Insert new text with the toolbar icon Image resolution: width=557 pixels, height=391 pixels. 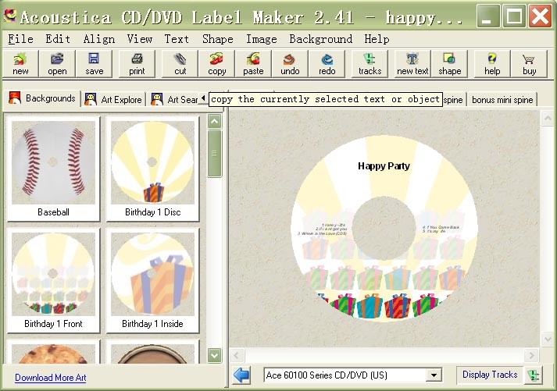click(x=412, y=63)
